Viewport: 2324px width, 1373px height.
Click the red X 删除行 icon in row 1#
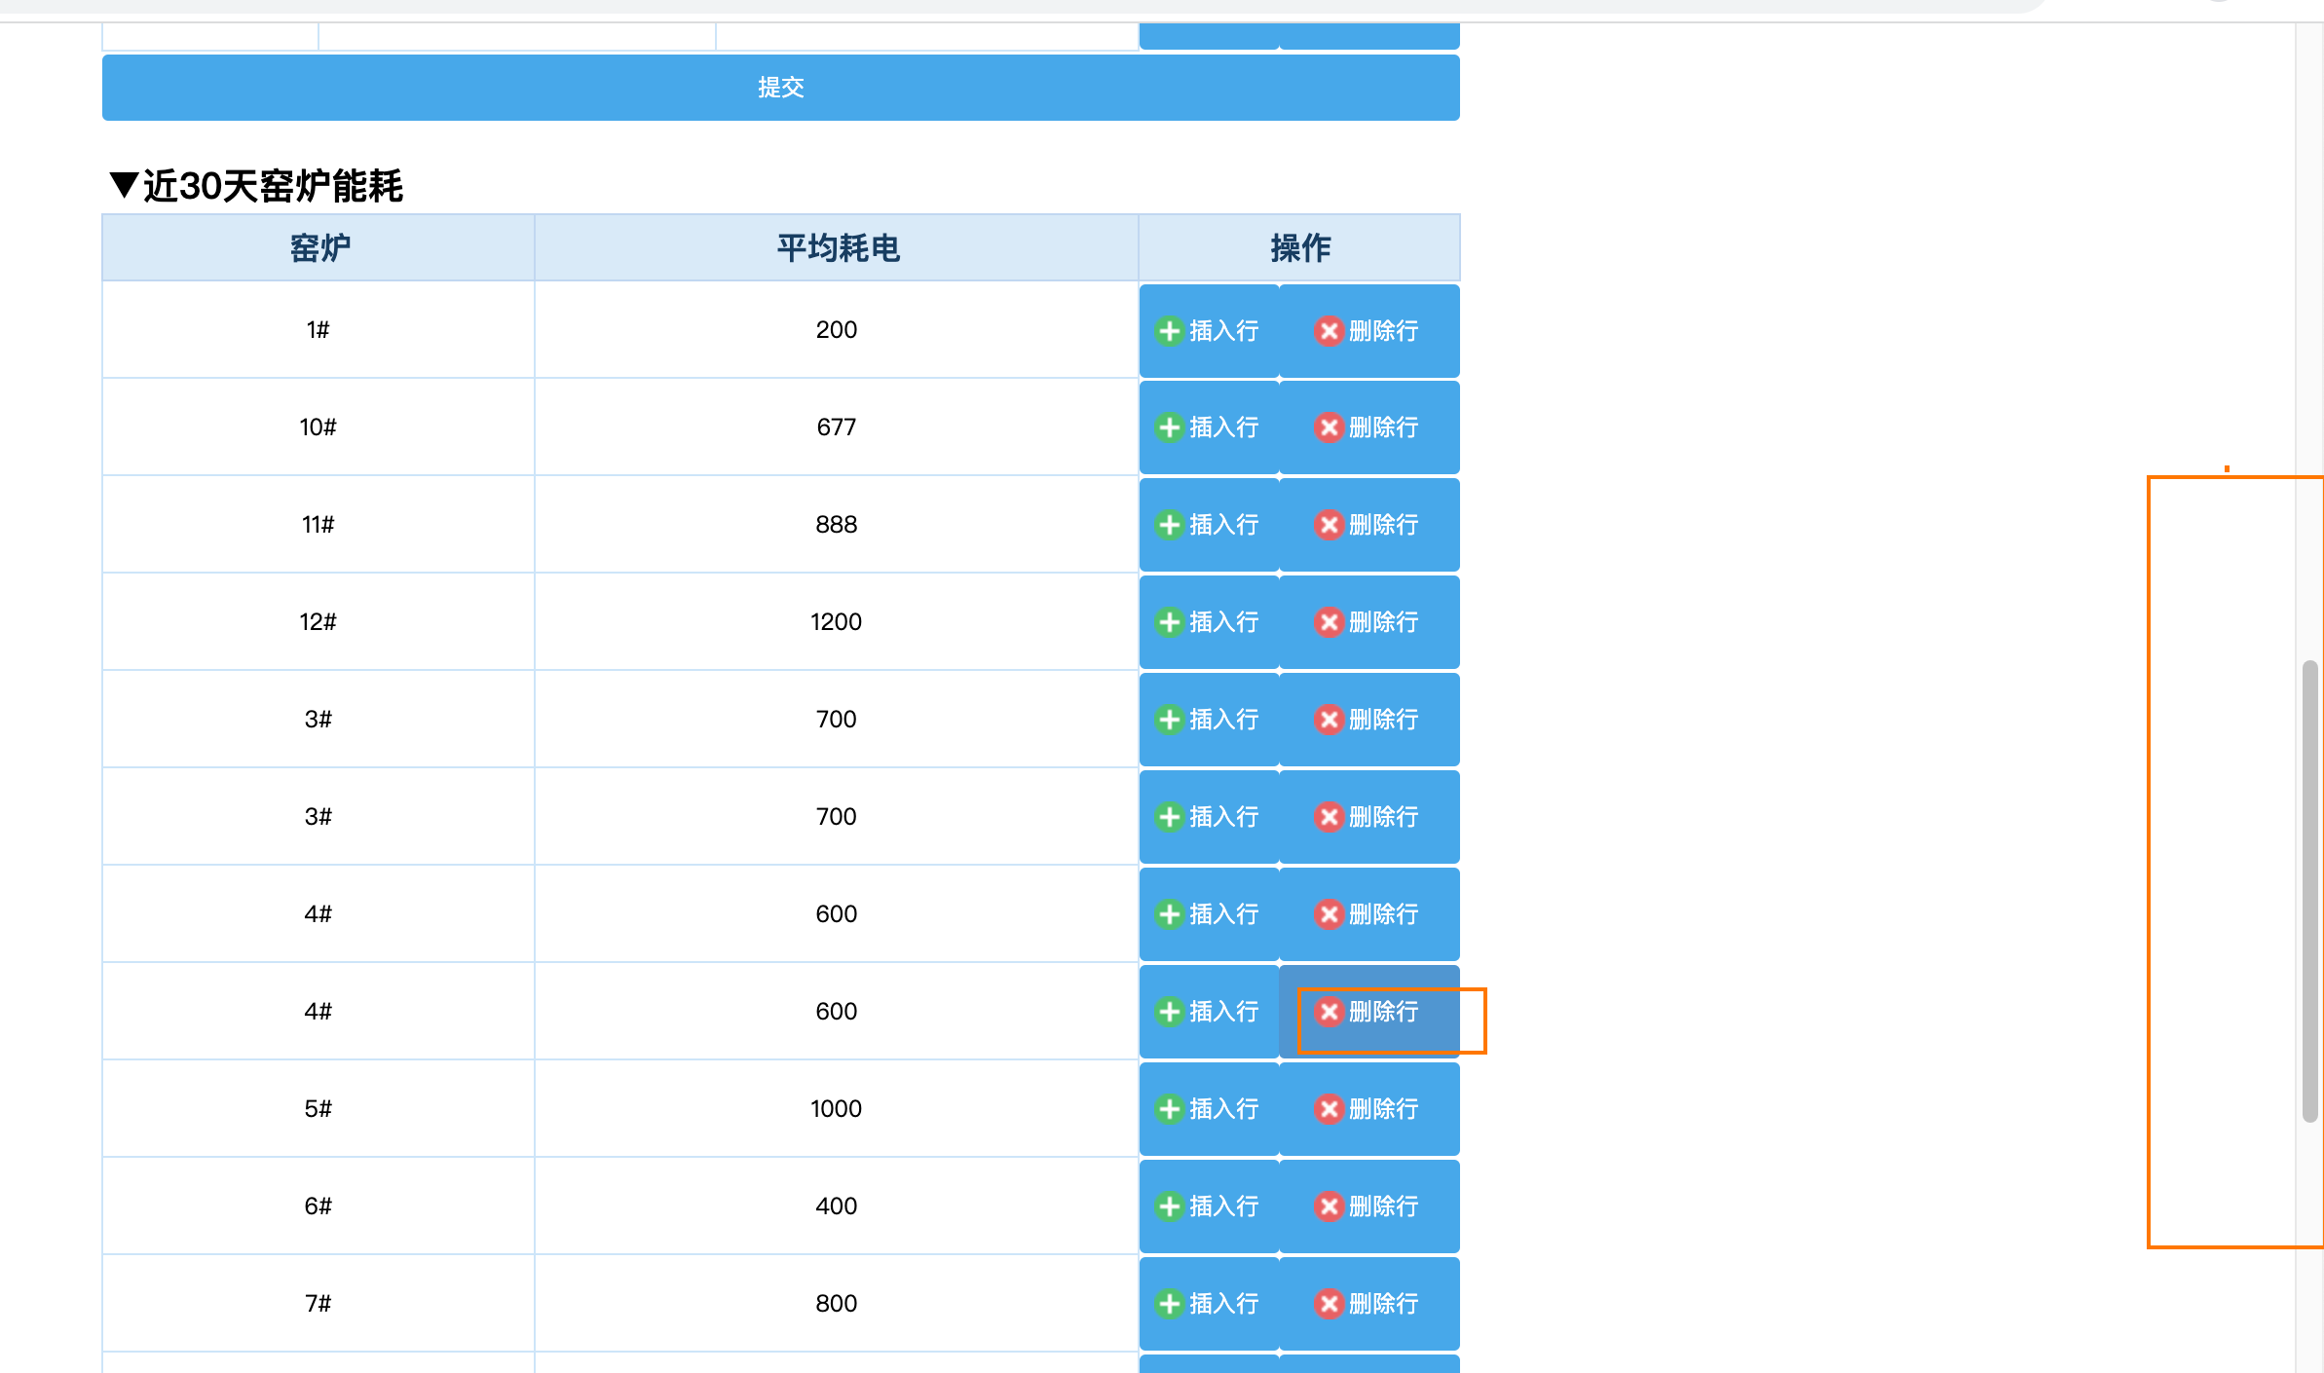coord(1329,331)
